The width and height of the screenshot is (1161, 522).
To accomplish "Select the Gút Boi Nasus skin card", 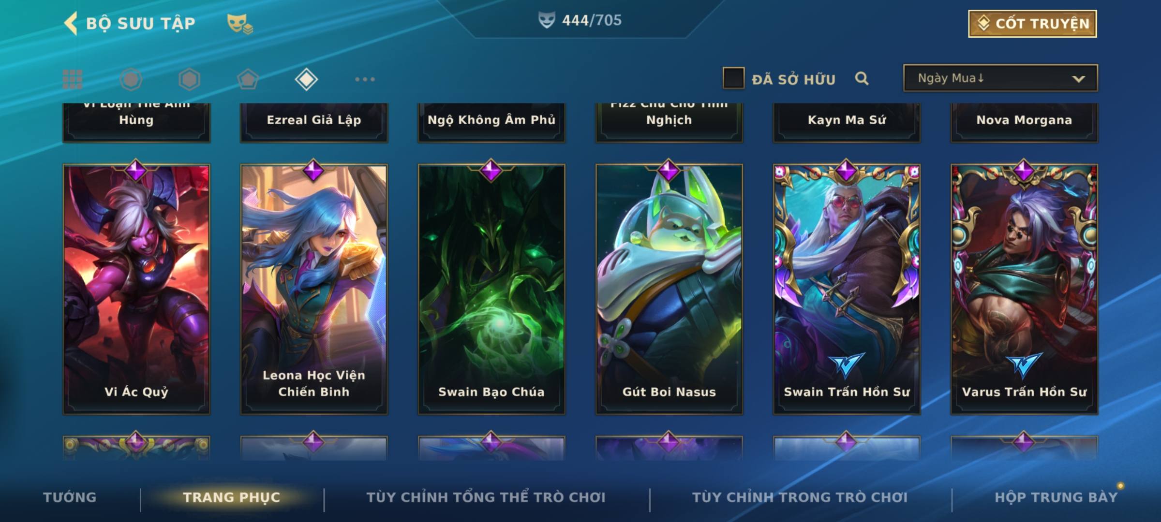I will [x=669, y=289].
